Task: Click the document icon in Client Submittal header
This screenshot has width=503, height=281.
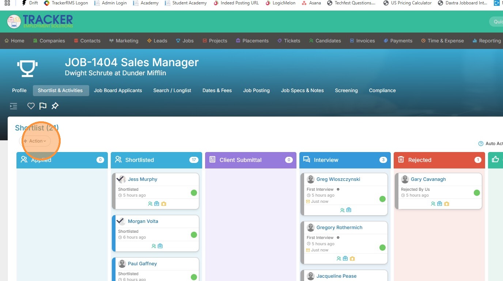Action: tap(212, 160)
